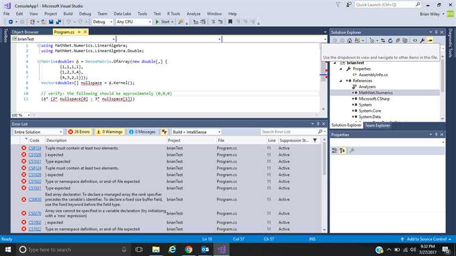Toggle auto-hide pin on Properties panel
The width and height of the screenshot is (456, 256).
[436, 135]
